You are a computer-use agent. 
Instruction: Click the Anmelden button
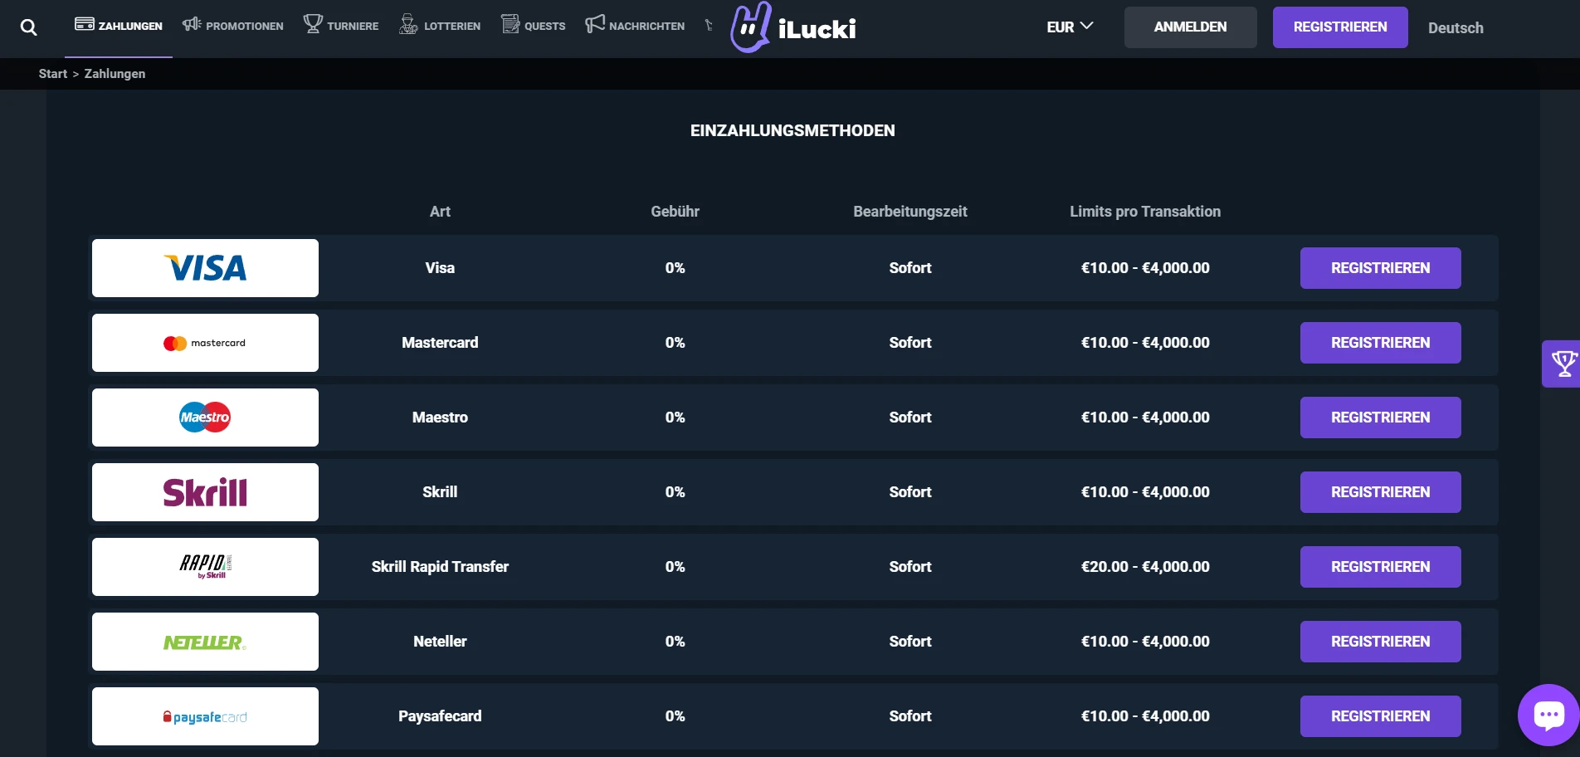point(1190,27)
